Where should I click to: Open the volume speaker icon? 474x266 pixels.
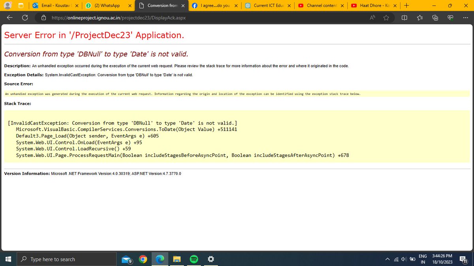404,259
